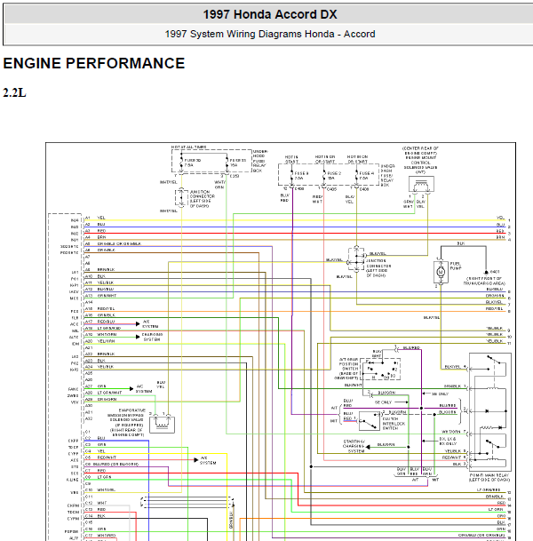Click the "CLUTCH INTERLOCK SWITCH" label
Viewport: 533px width, 541px height.
point(394,424)
